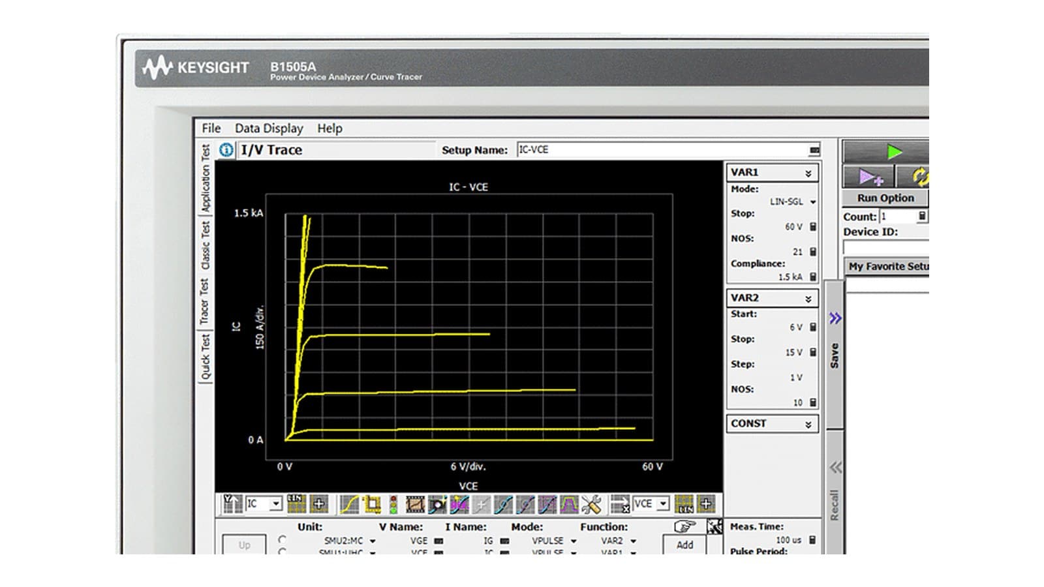Click the Run Option button
Screen dimensions: 1044x587
[885, 198]
